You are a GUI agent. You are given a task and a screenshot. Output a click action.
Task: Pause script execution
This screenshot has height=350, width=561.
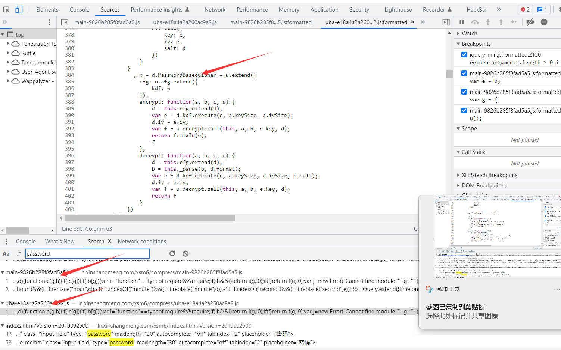click(x=462, y=22)
